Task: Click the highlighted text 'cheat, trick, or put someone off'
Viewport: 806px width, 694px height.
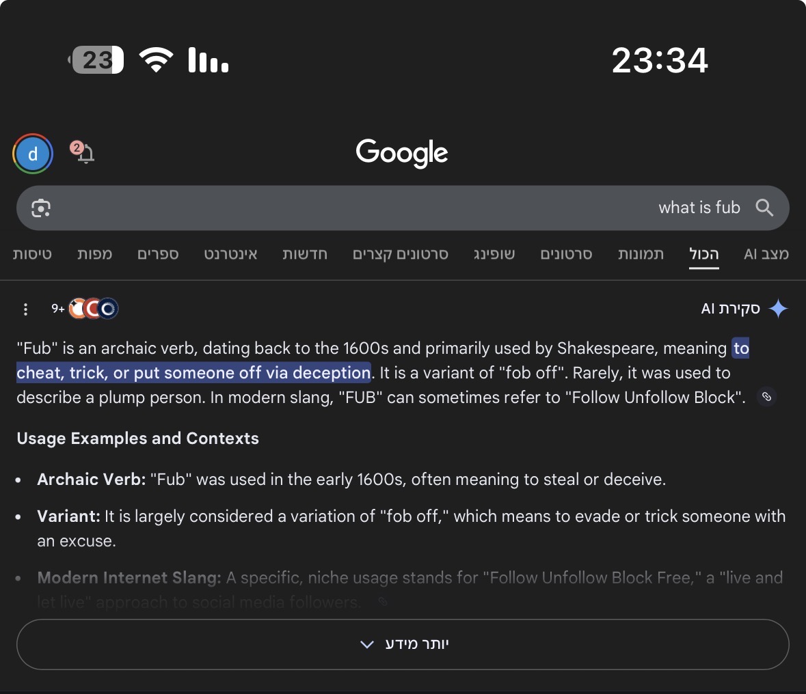Action: 140,372
